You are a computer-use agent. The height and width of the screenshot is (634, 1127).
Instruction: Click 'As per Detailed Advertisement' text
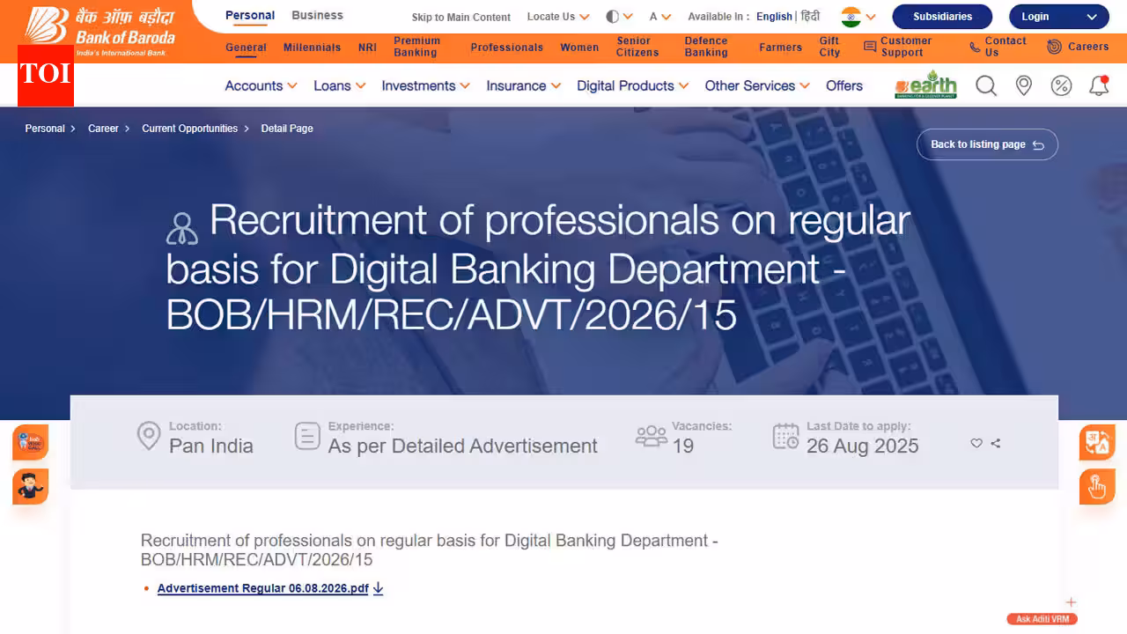(463, 446)
